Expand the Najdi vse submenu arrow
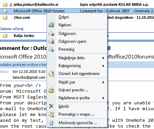Viewport: 154px width, 129px height. 103,82
